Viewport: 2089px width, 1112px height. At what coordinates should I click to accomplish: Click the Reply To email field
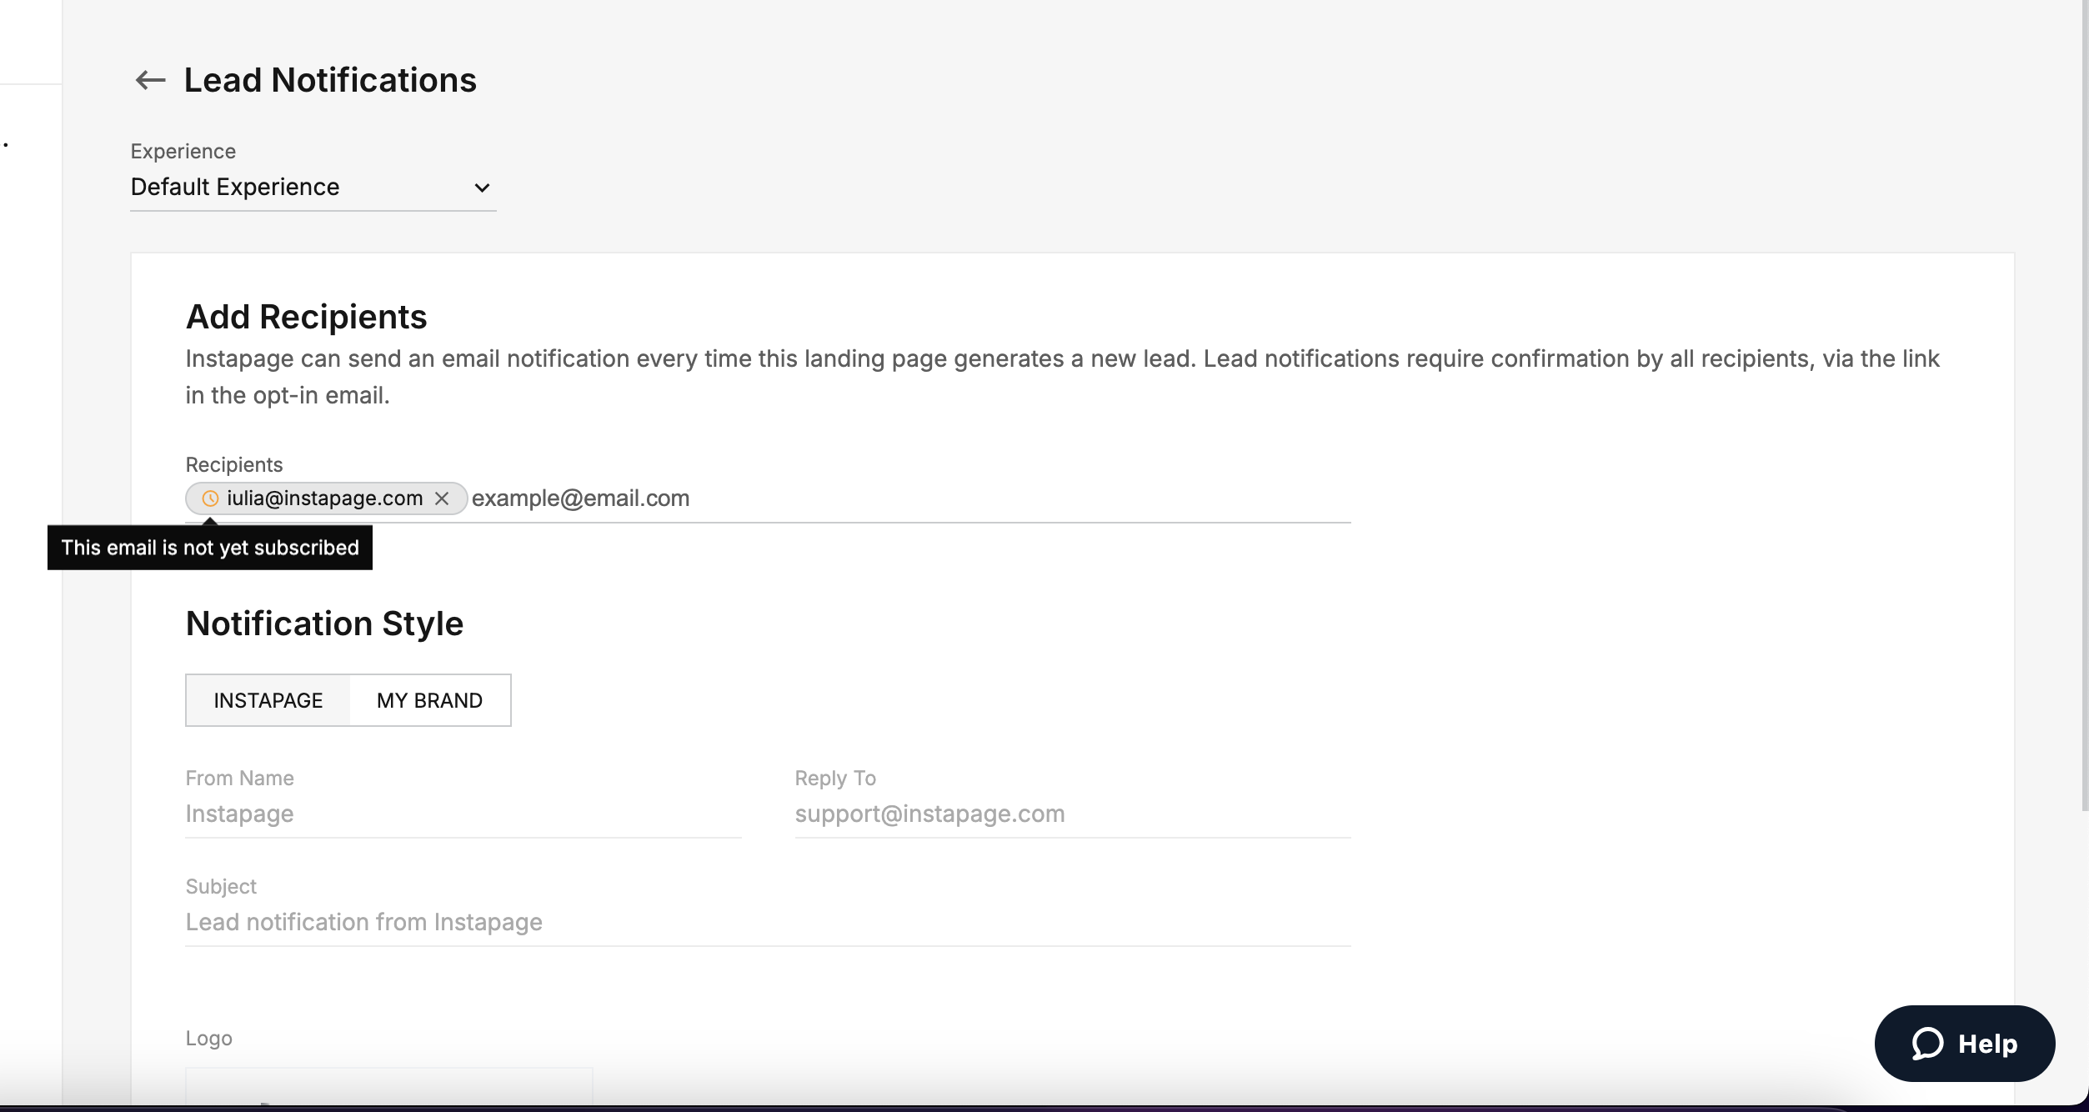(1073, 814)
